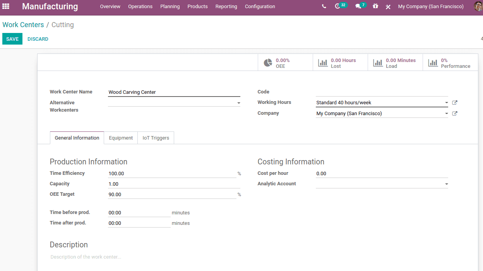
Task: Click the gift icon in top bar
Action: pos(375,6)
